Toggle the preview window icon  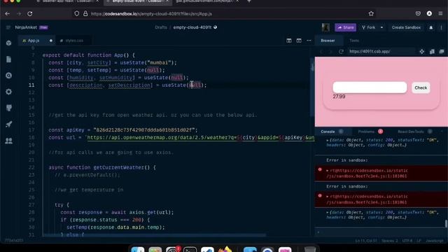coord(299,41)
